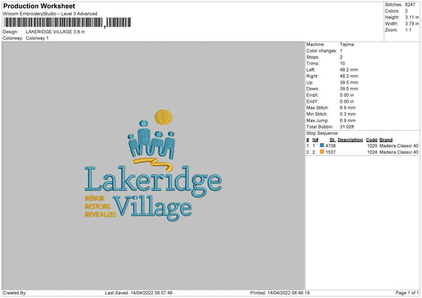This screenshot has height=298, width=422.
Task: Click the 'Printed: 14/04/2022 08:46:19' text
Action: [280, 292]
